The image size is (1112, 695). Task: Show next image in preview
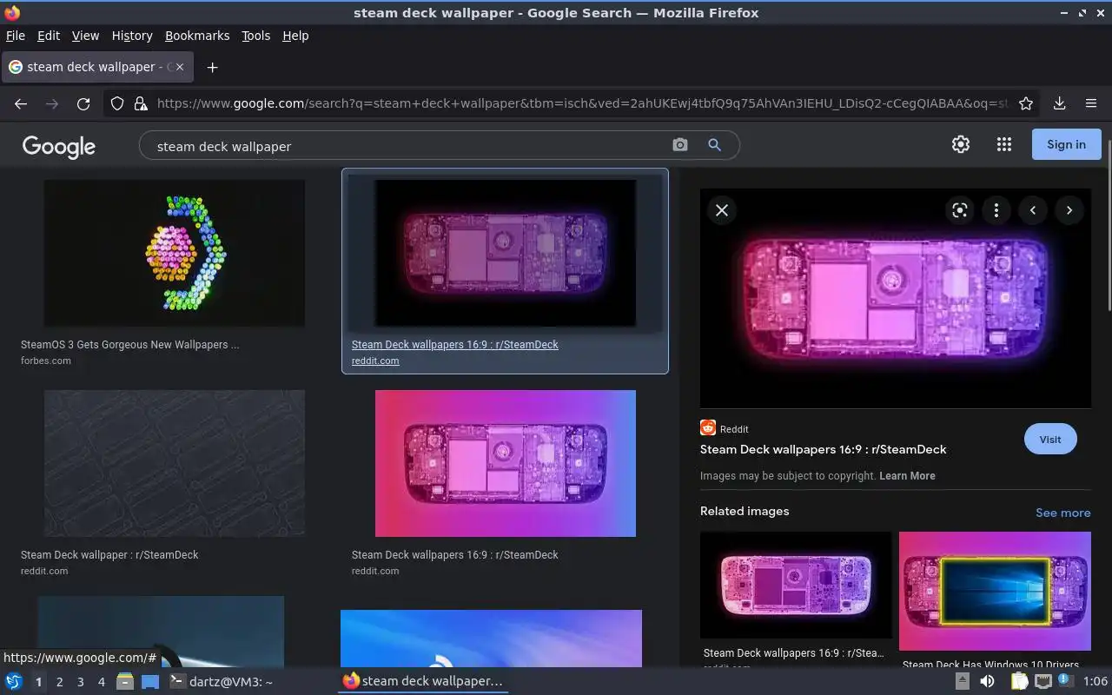pyautogui.click(x=1069, y=210)
